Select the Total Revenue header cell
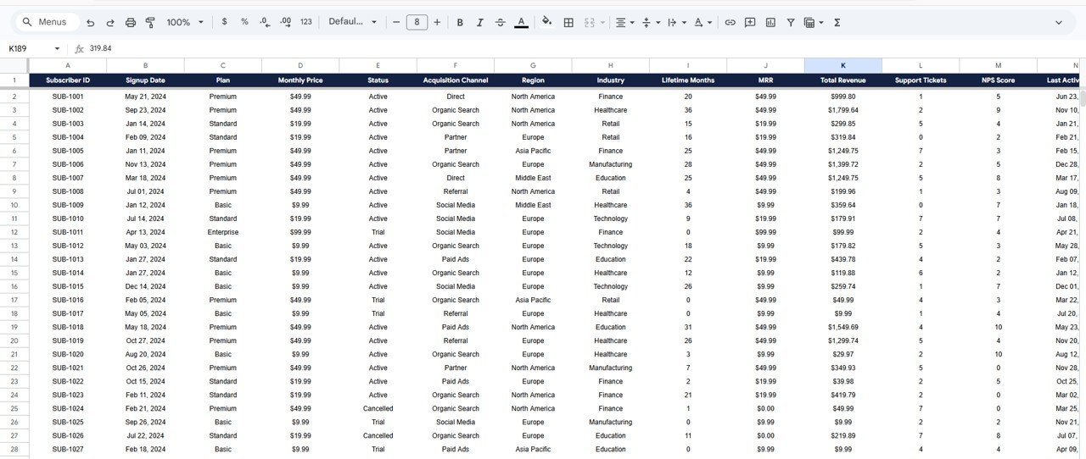Image resolution: width=1086 pixels, height=459 pixels. click(x=842, y=80)
